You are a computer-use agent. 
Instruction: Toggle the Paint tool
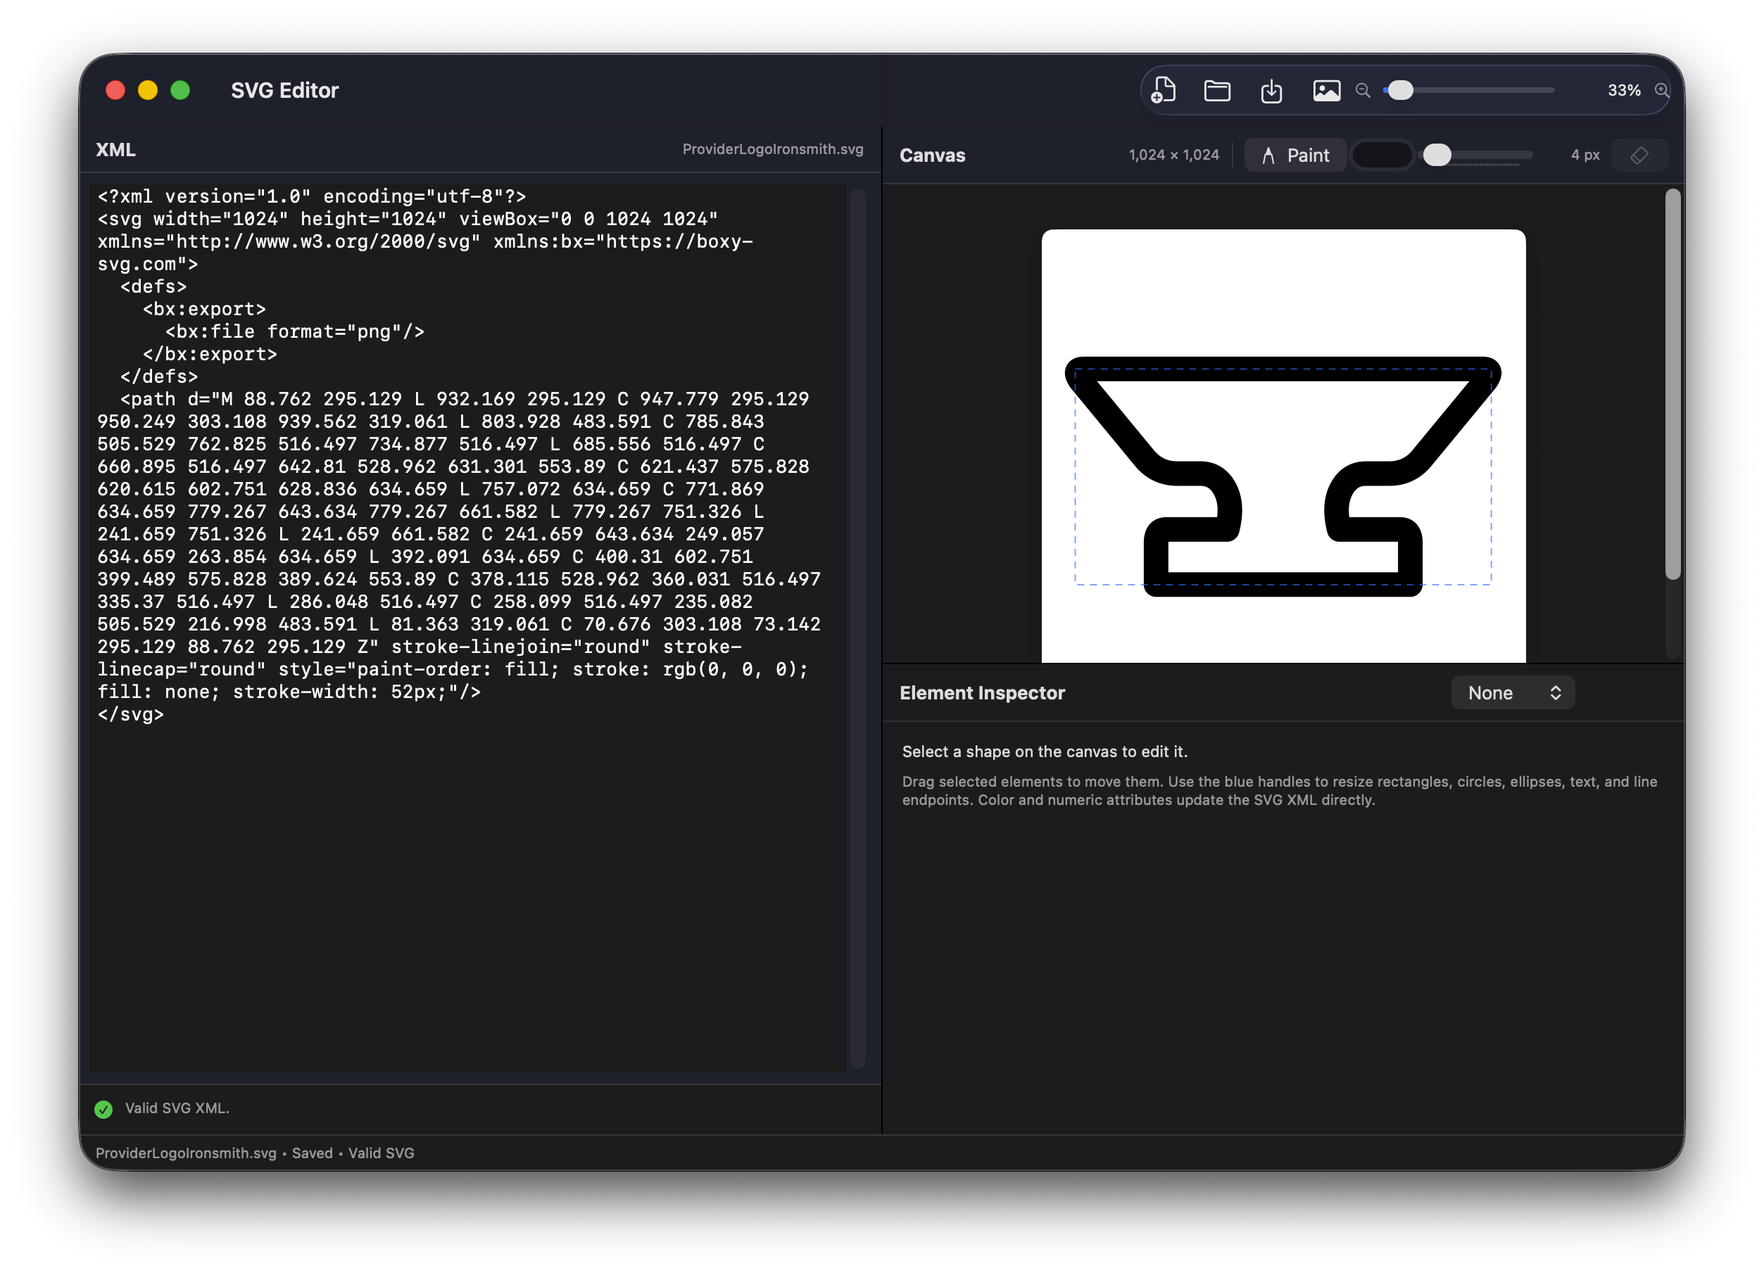(1295, 156)
